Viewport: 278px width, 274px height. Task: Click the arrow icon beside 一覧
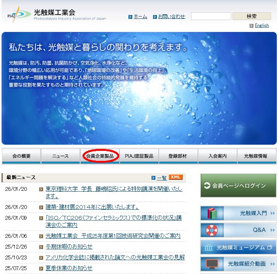[153, 178]
